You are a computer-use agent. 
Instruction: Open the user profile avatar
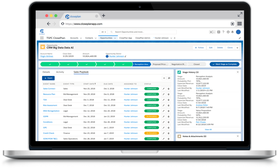(x=238, y=32)
